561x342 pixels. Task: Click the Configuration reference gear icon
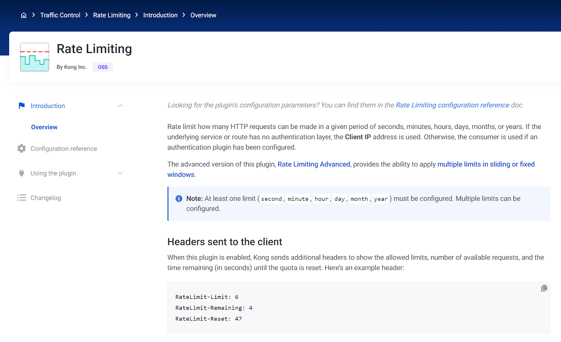pyautogui.click(x=22, y=149)
